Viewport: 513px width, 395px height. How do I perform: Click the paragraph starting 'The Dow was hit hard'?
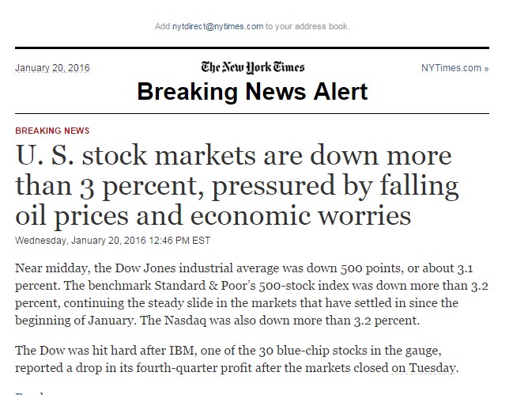click(237, 359)
